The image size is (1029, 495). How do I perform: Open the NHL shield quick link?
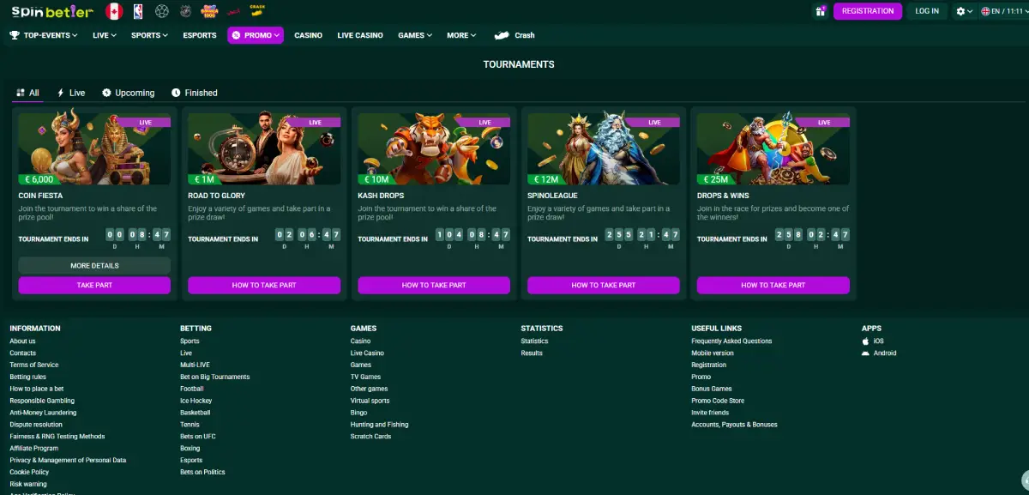[x=185, y=11]
